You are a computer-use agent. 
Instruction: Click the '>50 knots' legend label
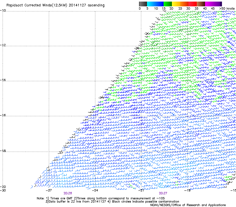pyautogui.click(x=227, y=9)
